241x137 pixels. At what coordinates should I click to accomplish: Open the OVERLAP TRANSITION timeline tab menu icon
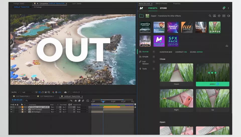point(82,96)
